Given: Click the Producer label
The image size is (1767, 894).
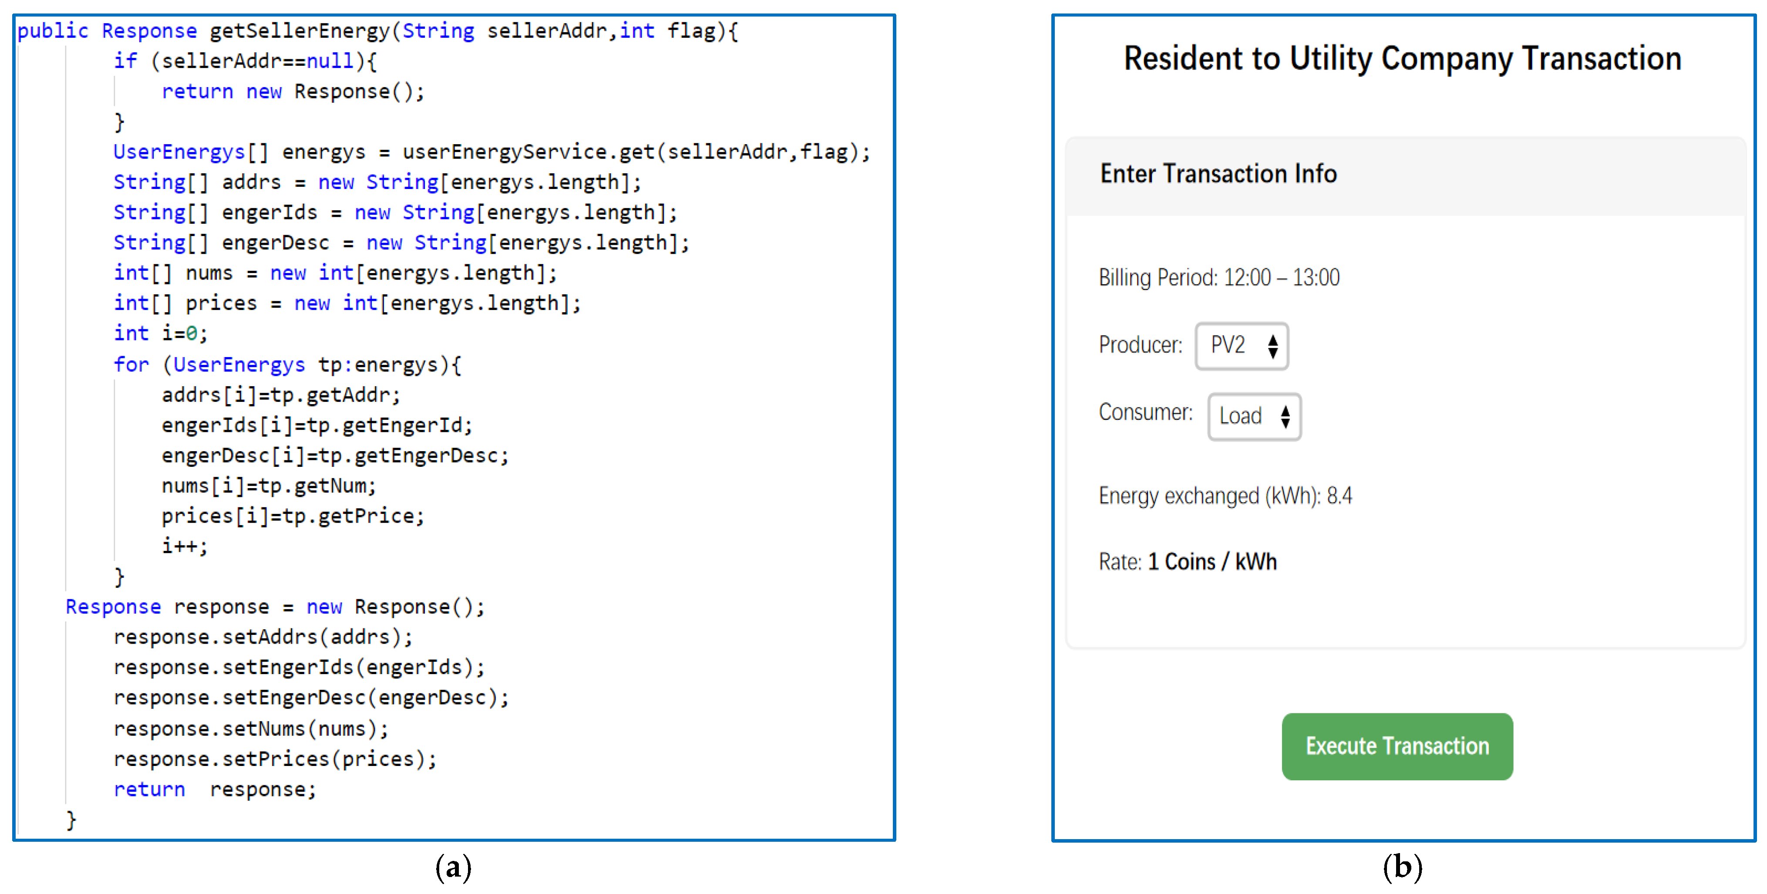Looking at the screenshot, I should pyautogui.click(x=1140, y=344).
